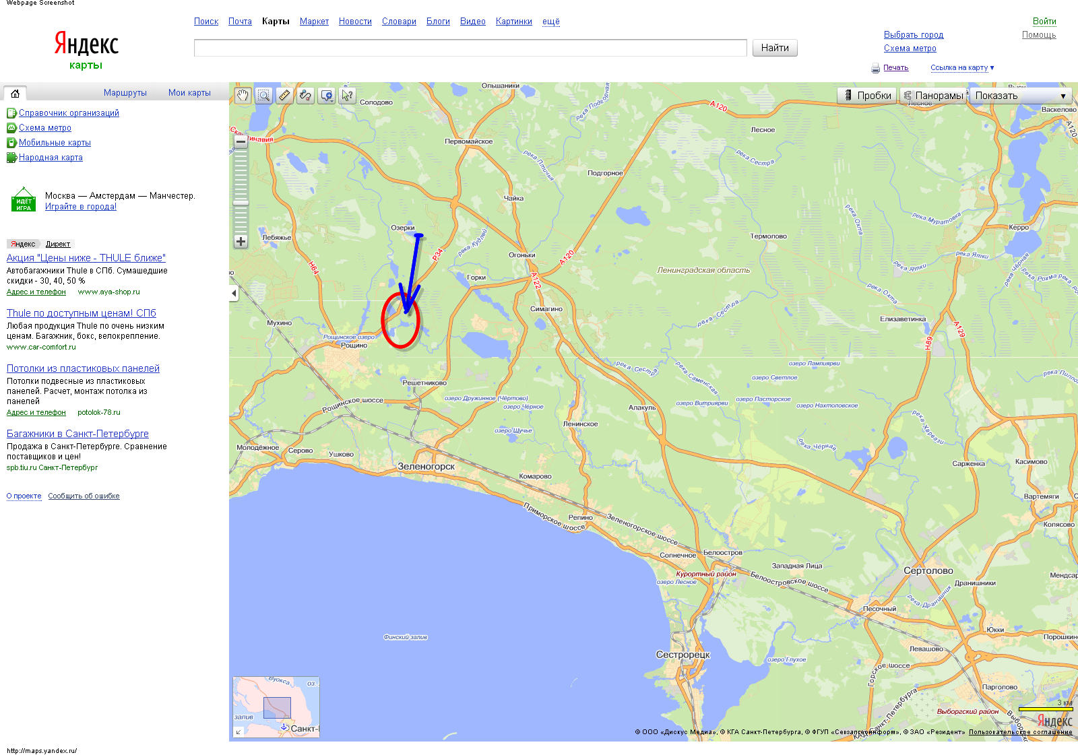Click the add placemark tool

(x=327, y=96)
